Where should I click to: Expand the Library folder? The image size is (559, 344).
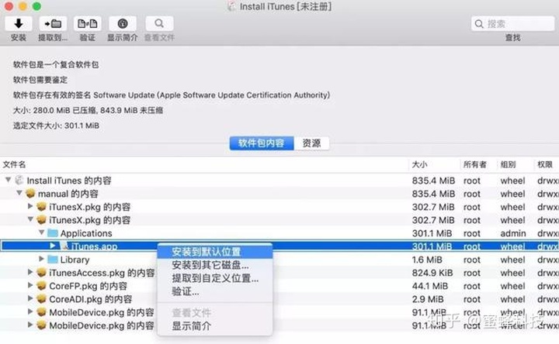point(42,259)
